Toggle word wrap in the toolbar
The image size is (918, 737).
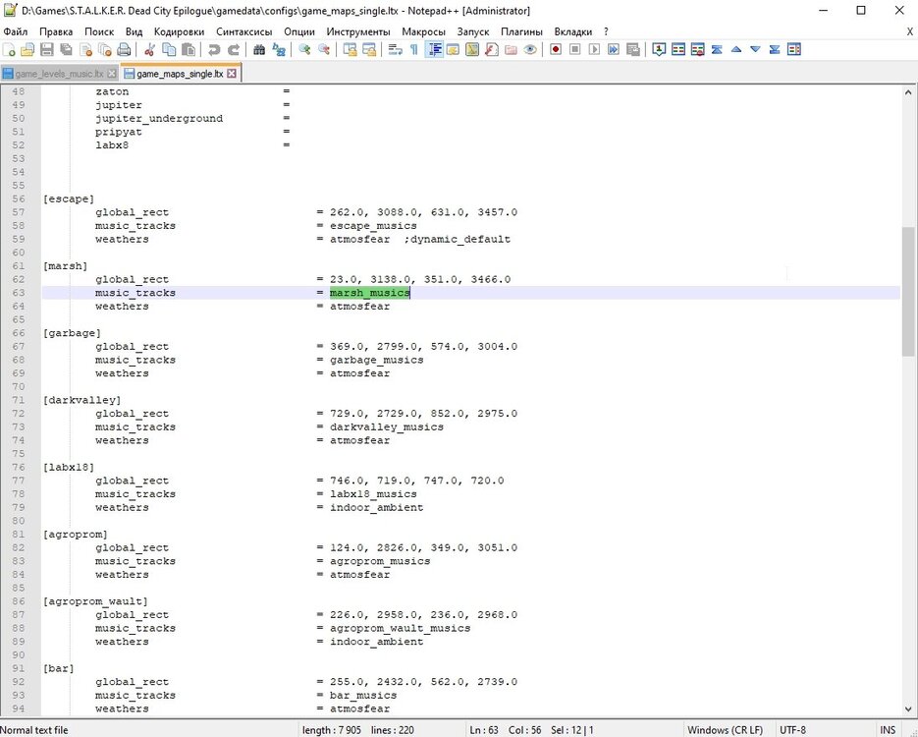pyautogui.click(x=395, y=49)
